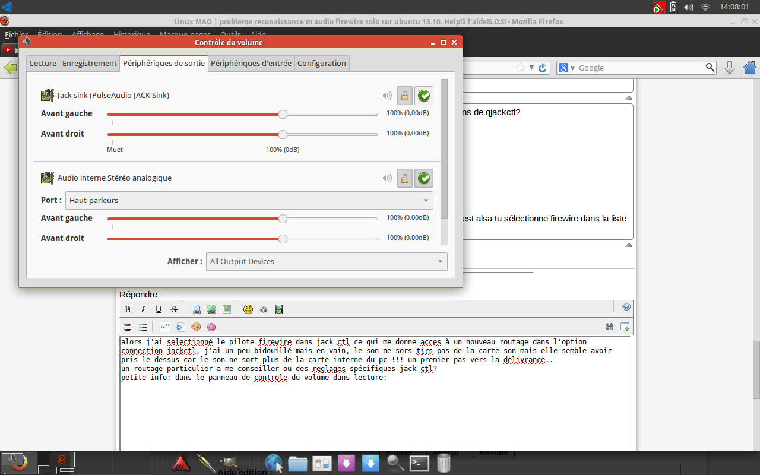Click the clock showing 14:08:01
This screenshot has width=760, height=475.
(x=734, y=7)
